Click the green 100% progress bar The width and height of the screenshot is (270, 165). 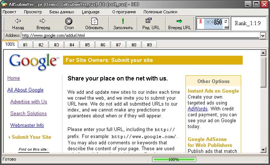[x=174, y=159]
